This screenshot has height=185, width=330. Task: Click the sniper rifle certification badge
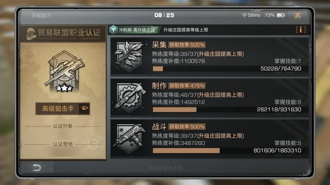click(65, 71)
